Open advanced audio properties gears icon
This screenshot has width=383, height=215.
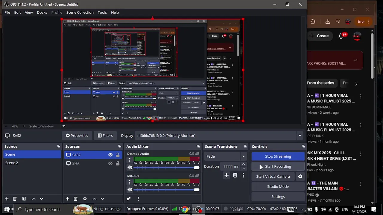(x=129, y=199)
